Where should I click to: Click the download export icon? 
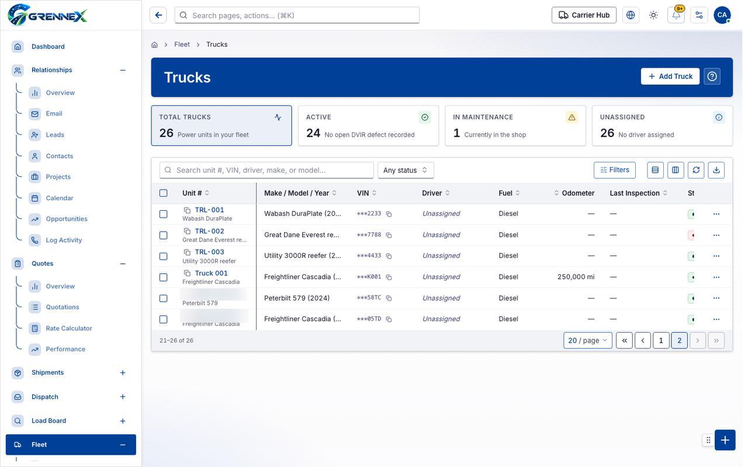[716, 170]
